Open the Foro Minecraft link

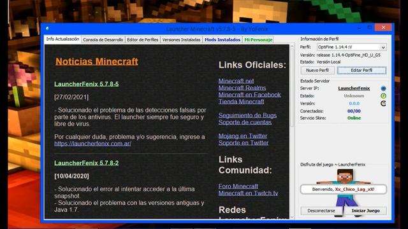click(x=238, y=186)
